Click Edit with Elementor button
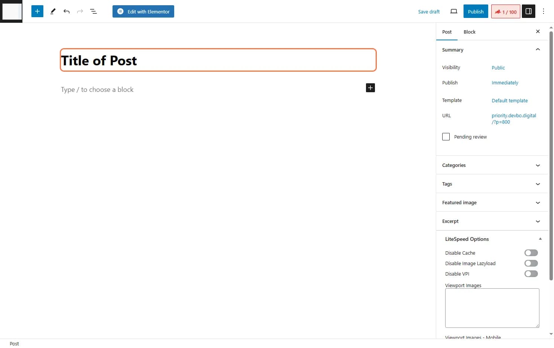The height and width of the screenshot is (348, 554). [143, 11]
